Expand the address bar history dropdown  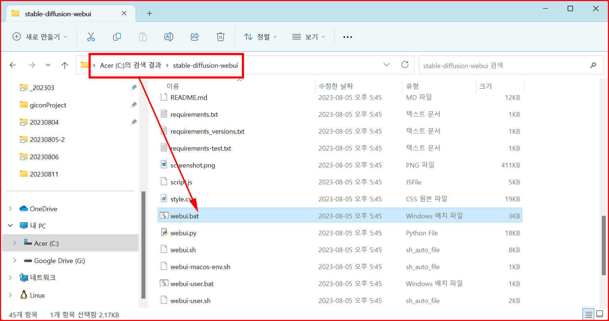(387, 65)
